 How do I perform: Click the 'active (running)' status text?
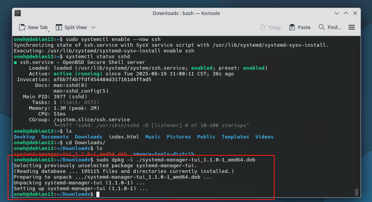click(x=78, y=73)
